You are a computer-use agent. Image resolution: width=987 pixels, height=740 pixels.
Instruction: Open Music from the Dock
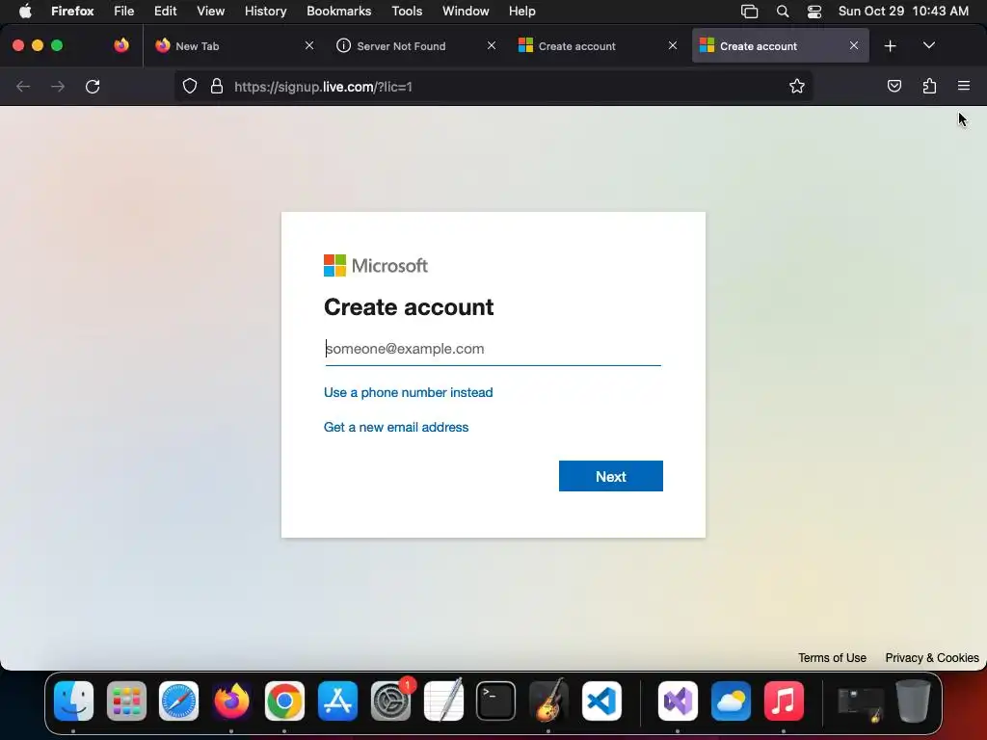click(x=784, y=701)
